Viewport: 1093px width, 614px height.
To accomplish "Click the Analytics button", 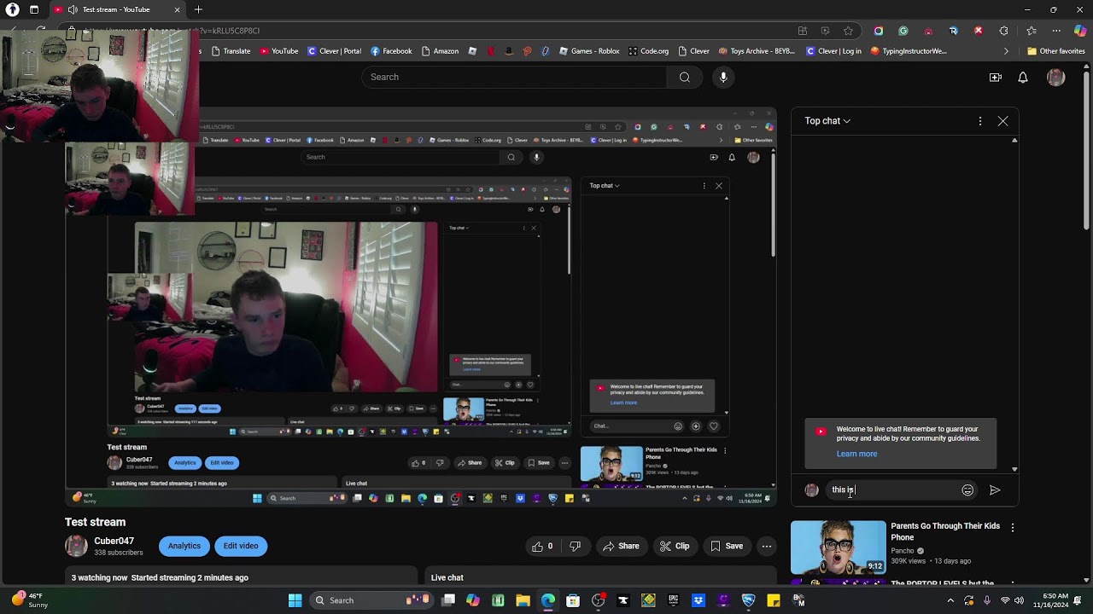I will coord(184,546).
